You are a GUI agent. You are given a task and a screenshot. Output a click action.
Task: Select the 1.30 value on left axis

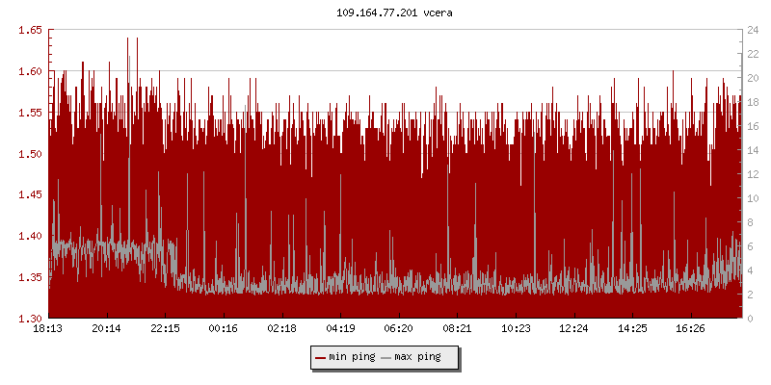pos(31,319)
